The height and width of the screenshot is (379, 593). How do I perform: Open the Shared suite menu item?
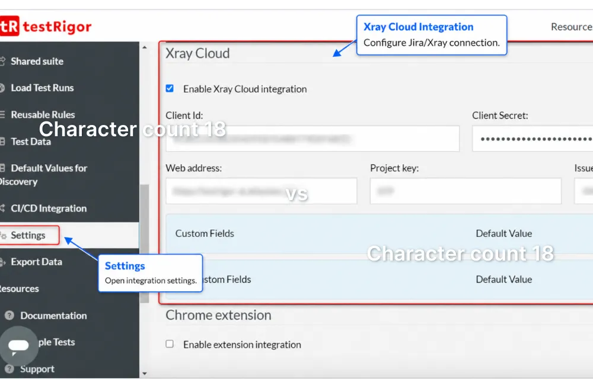pyautogui.click(x=37, y=61)
